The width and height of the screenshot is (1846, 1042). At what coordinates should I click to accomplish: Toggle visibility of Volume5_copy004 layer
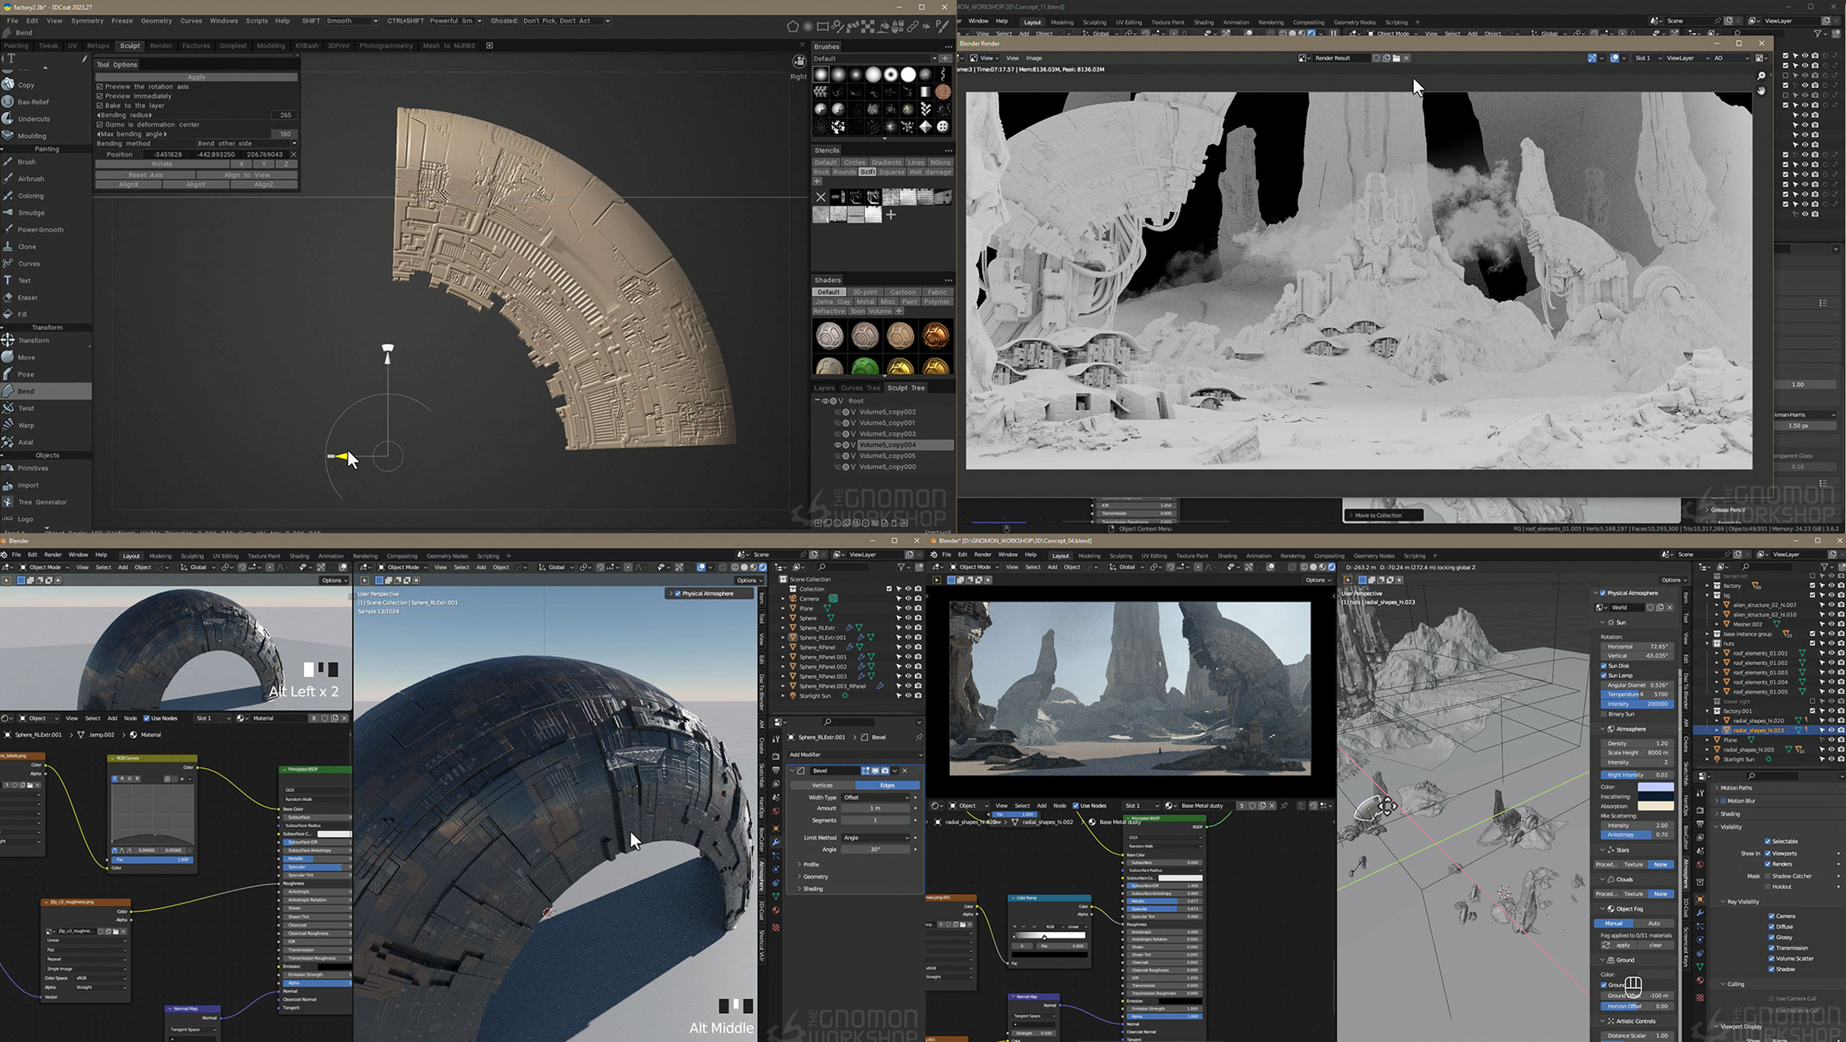(x=837, y=445)
